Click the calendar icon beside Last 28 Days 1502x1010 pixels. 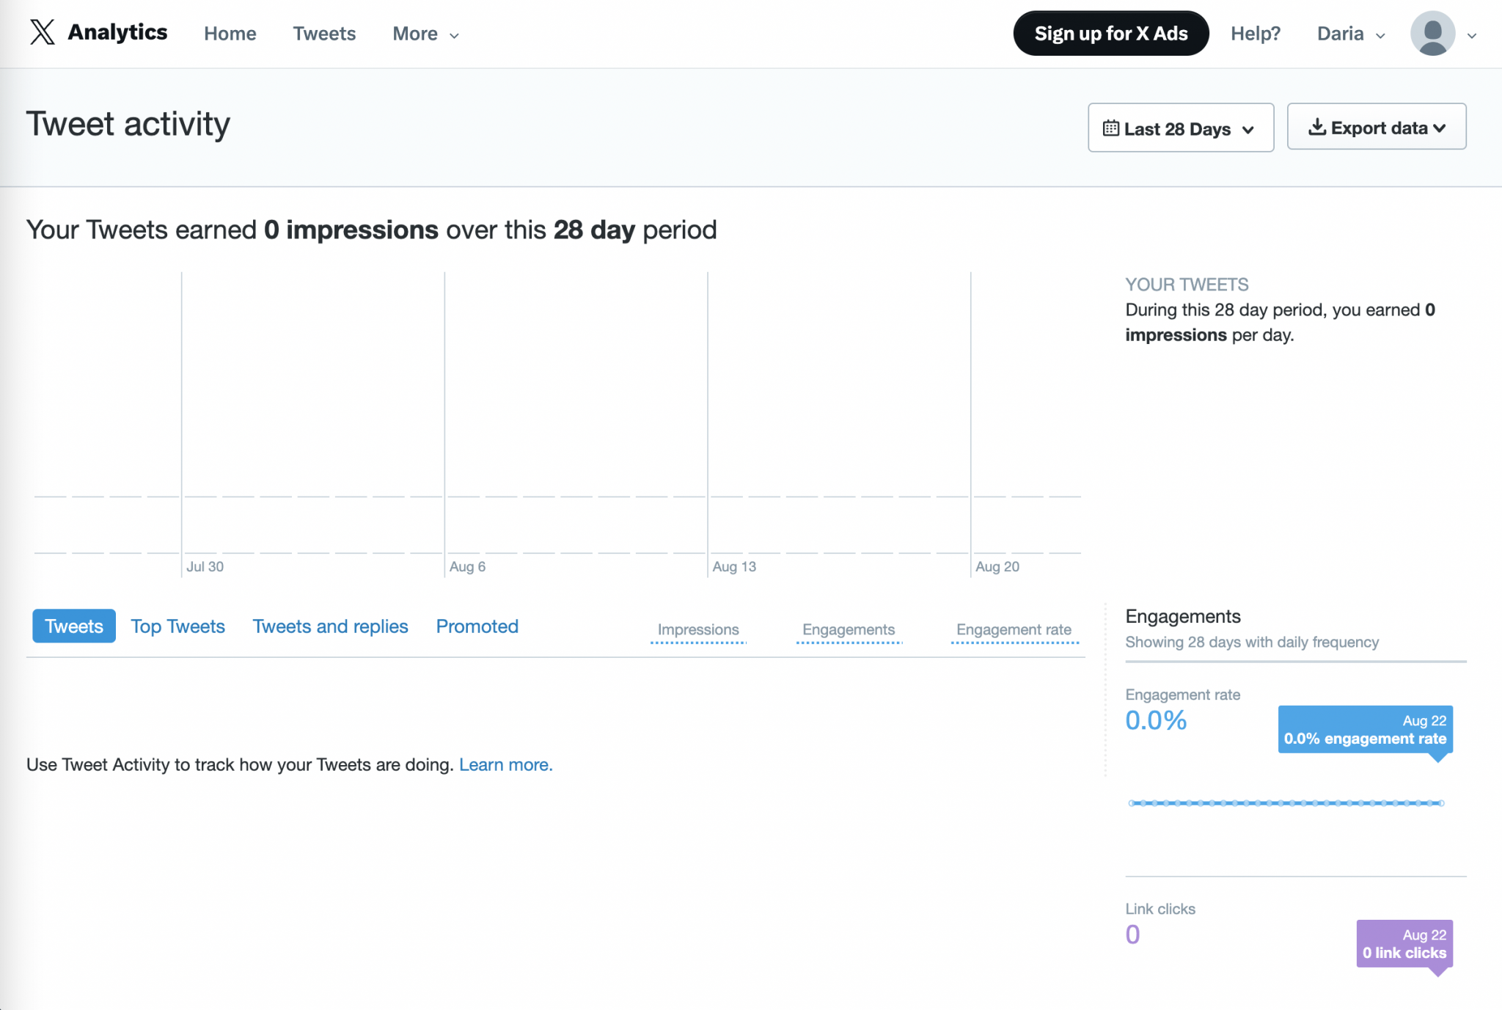coord(1113,128)
